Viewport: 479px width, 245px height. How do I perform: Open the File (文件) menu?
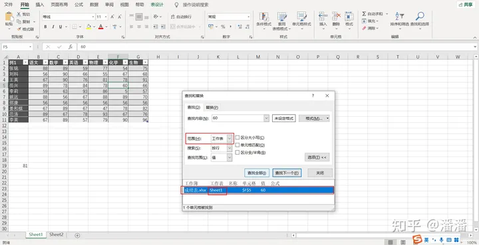coord(9,5)
